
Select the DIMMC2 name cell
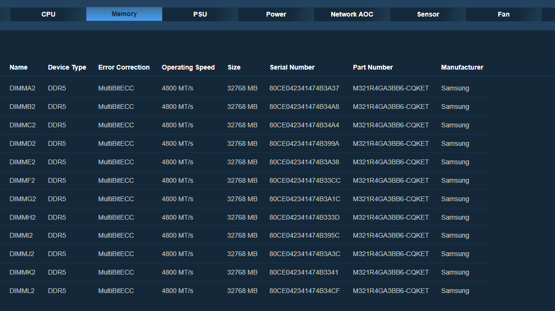[23, 125]
